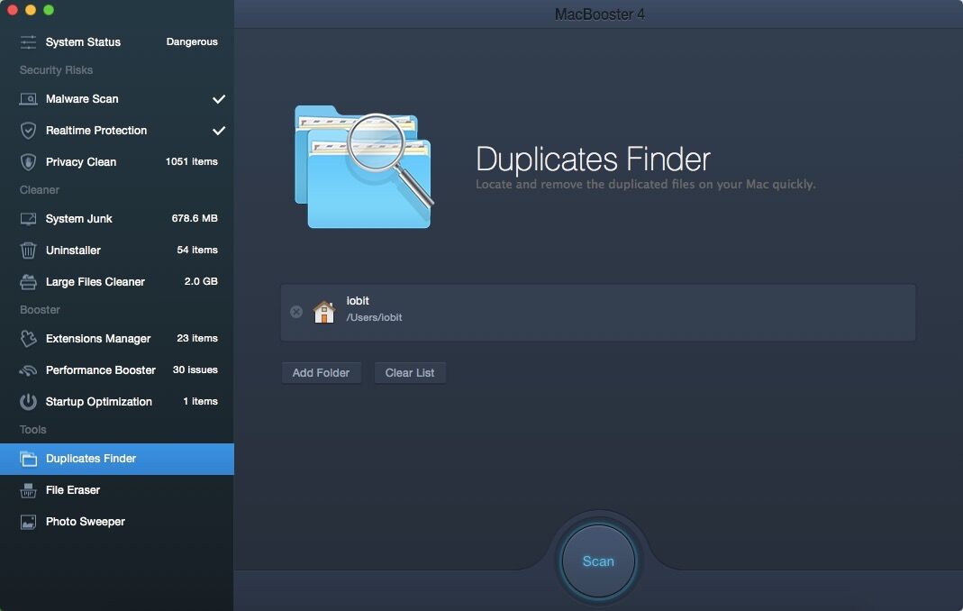The height and width of the screenshot is (611, 963).
Task: Click the '1051 items' count
Action: [x=192, y=161]
